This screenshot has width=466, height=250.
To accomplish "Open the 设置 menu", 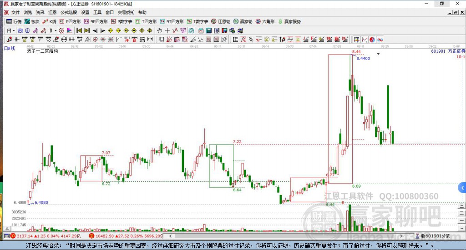I will (x=85, y=12).
